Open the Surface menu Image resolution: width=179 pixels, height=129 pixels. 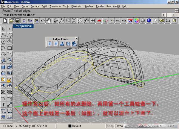point(35,6)
